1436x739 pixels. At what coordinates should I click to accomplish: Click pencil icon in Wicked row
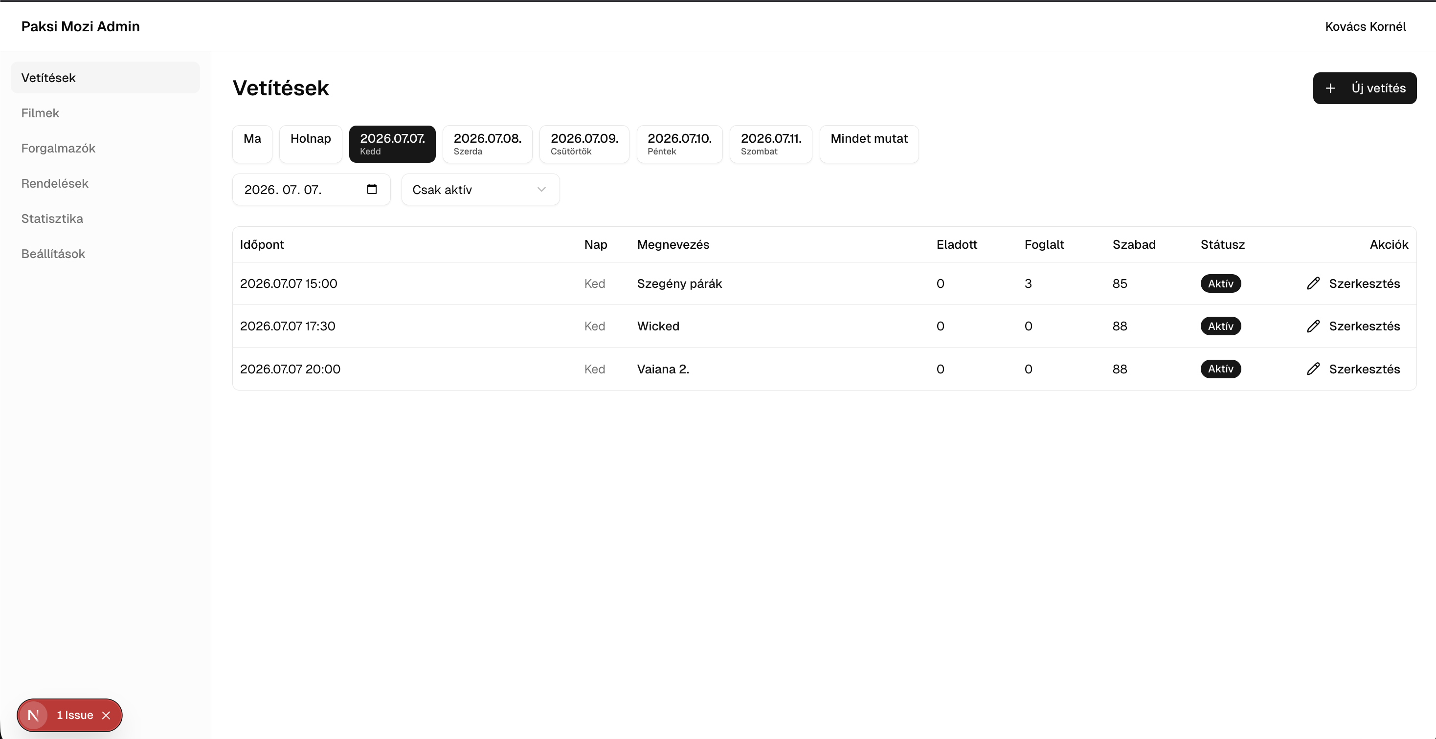coord(1313,326)
